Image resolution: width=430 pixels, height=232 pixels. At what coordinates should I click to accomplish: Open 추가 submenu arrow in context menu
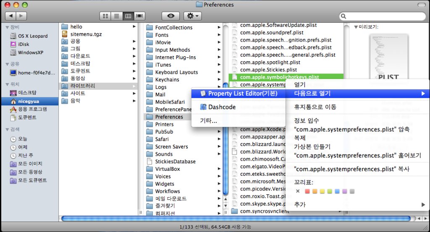423,205
